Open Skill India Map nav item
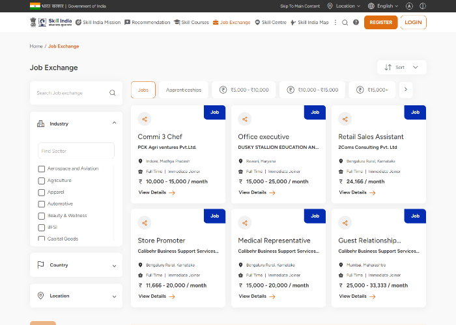 (x=309, y=22)
